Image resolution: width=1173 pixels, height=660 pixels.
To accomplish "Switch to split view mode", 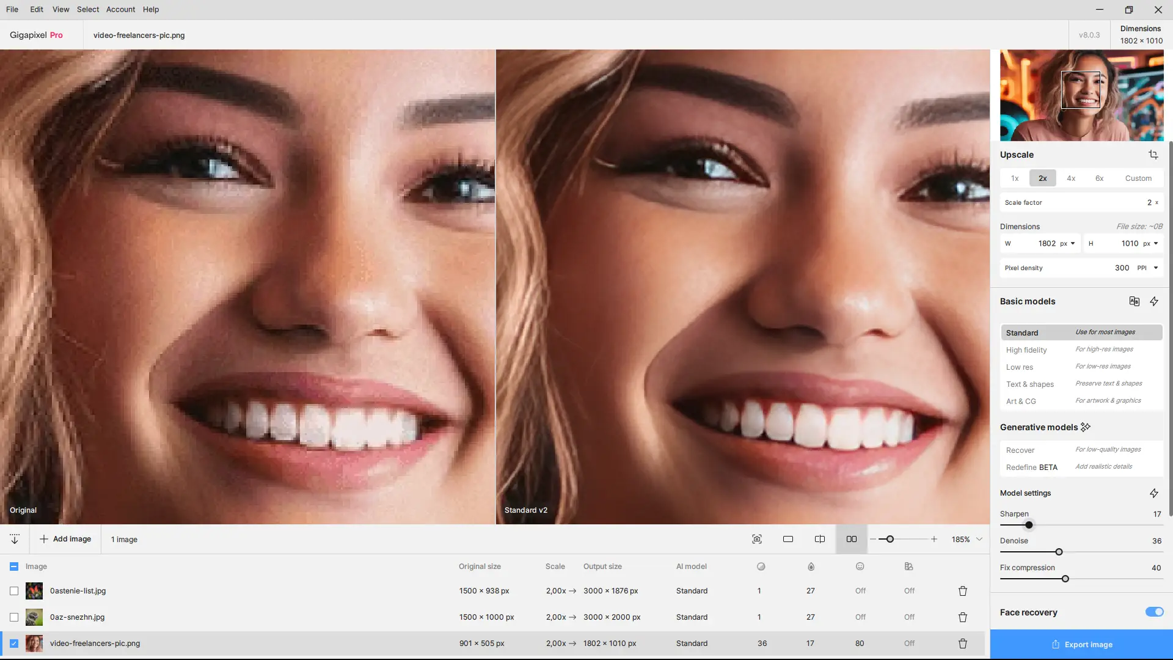I will 819,539.
